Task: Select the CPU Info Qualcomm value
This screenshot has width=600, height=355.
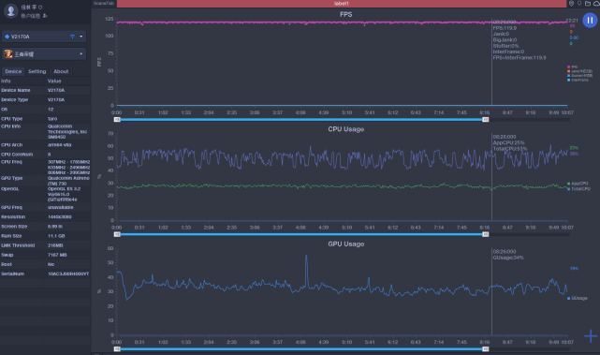Action: pyautogui.click(x=67, y=131)
